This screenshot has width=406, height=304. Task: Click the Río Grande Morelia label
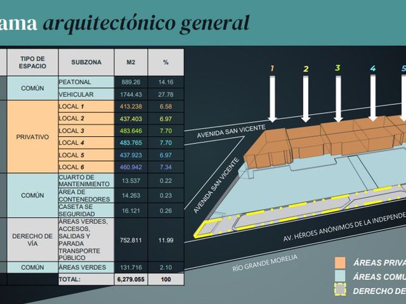pos(265,263)
